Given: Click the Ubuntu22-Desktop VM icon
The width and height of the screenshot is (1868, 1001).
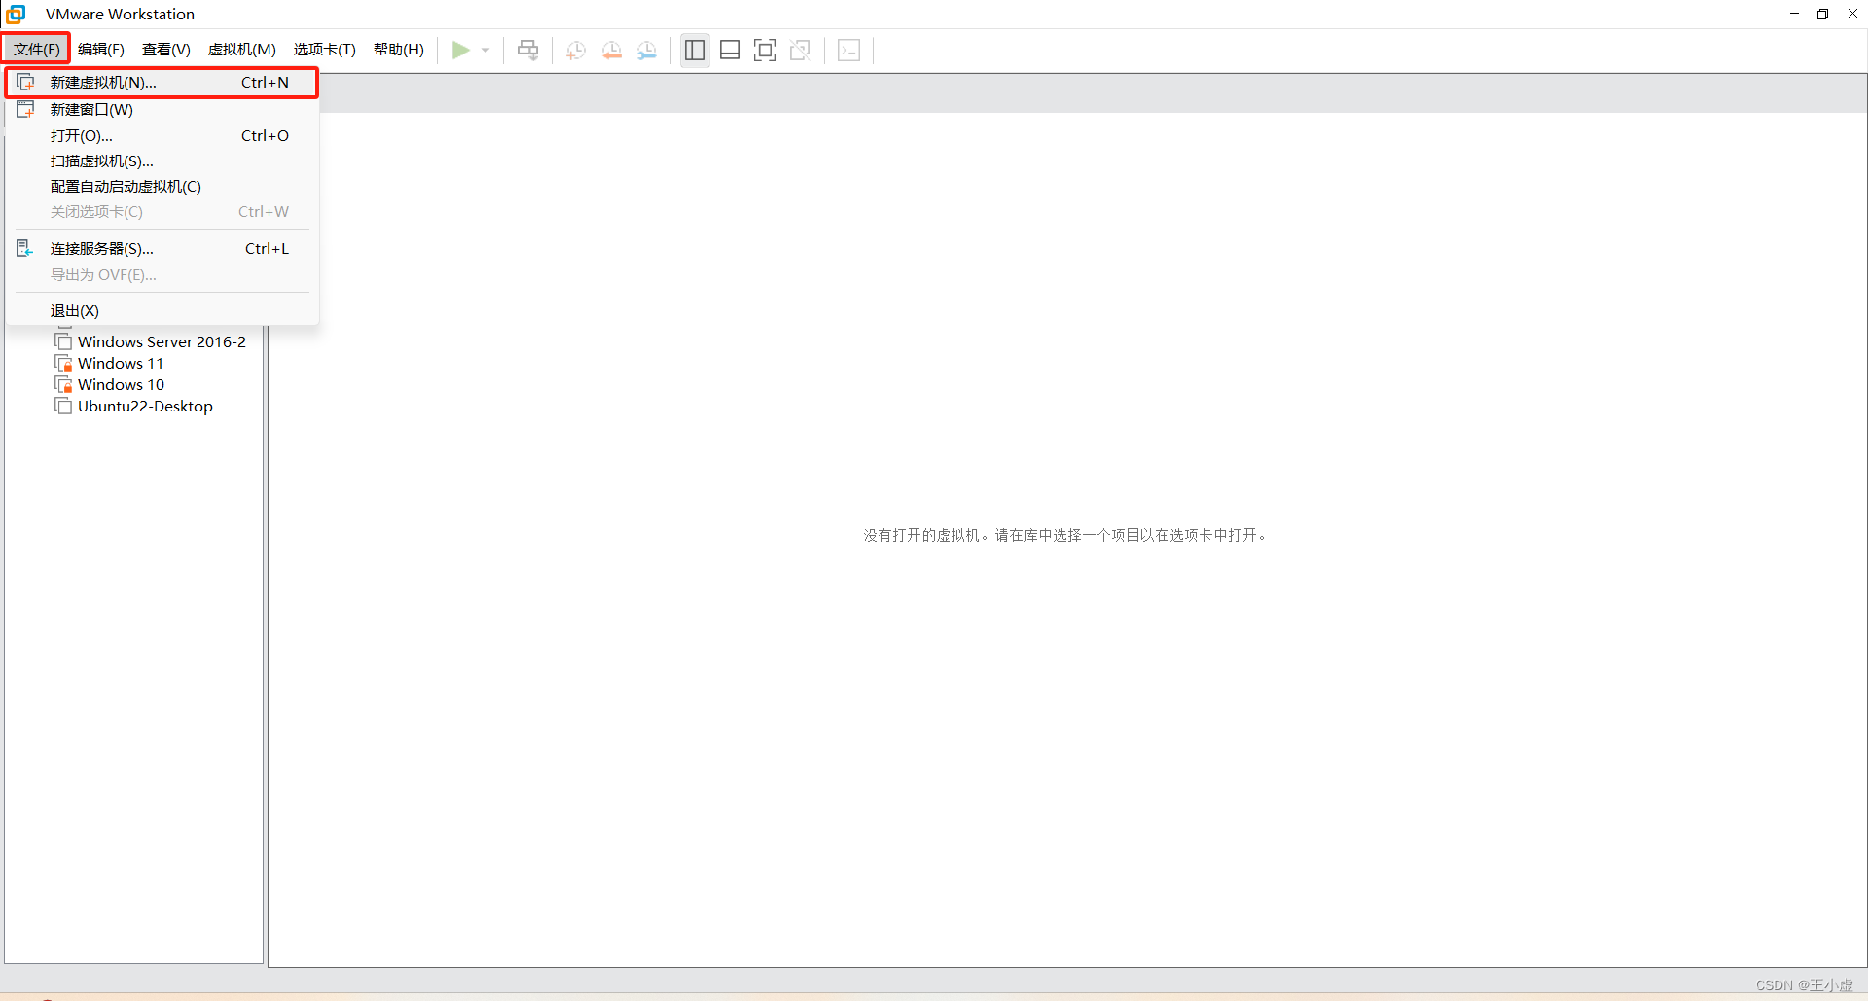Looking at the screenshot, I should point(64,406).
